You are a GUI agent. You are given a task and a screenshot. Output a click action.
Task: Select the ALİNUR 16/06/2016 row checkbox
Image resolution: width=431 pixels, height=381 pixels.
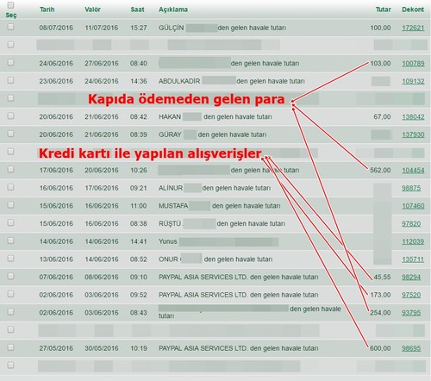(x=10, y=187)
